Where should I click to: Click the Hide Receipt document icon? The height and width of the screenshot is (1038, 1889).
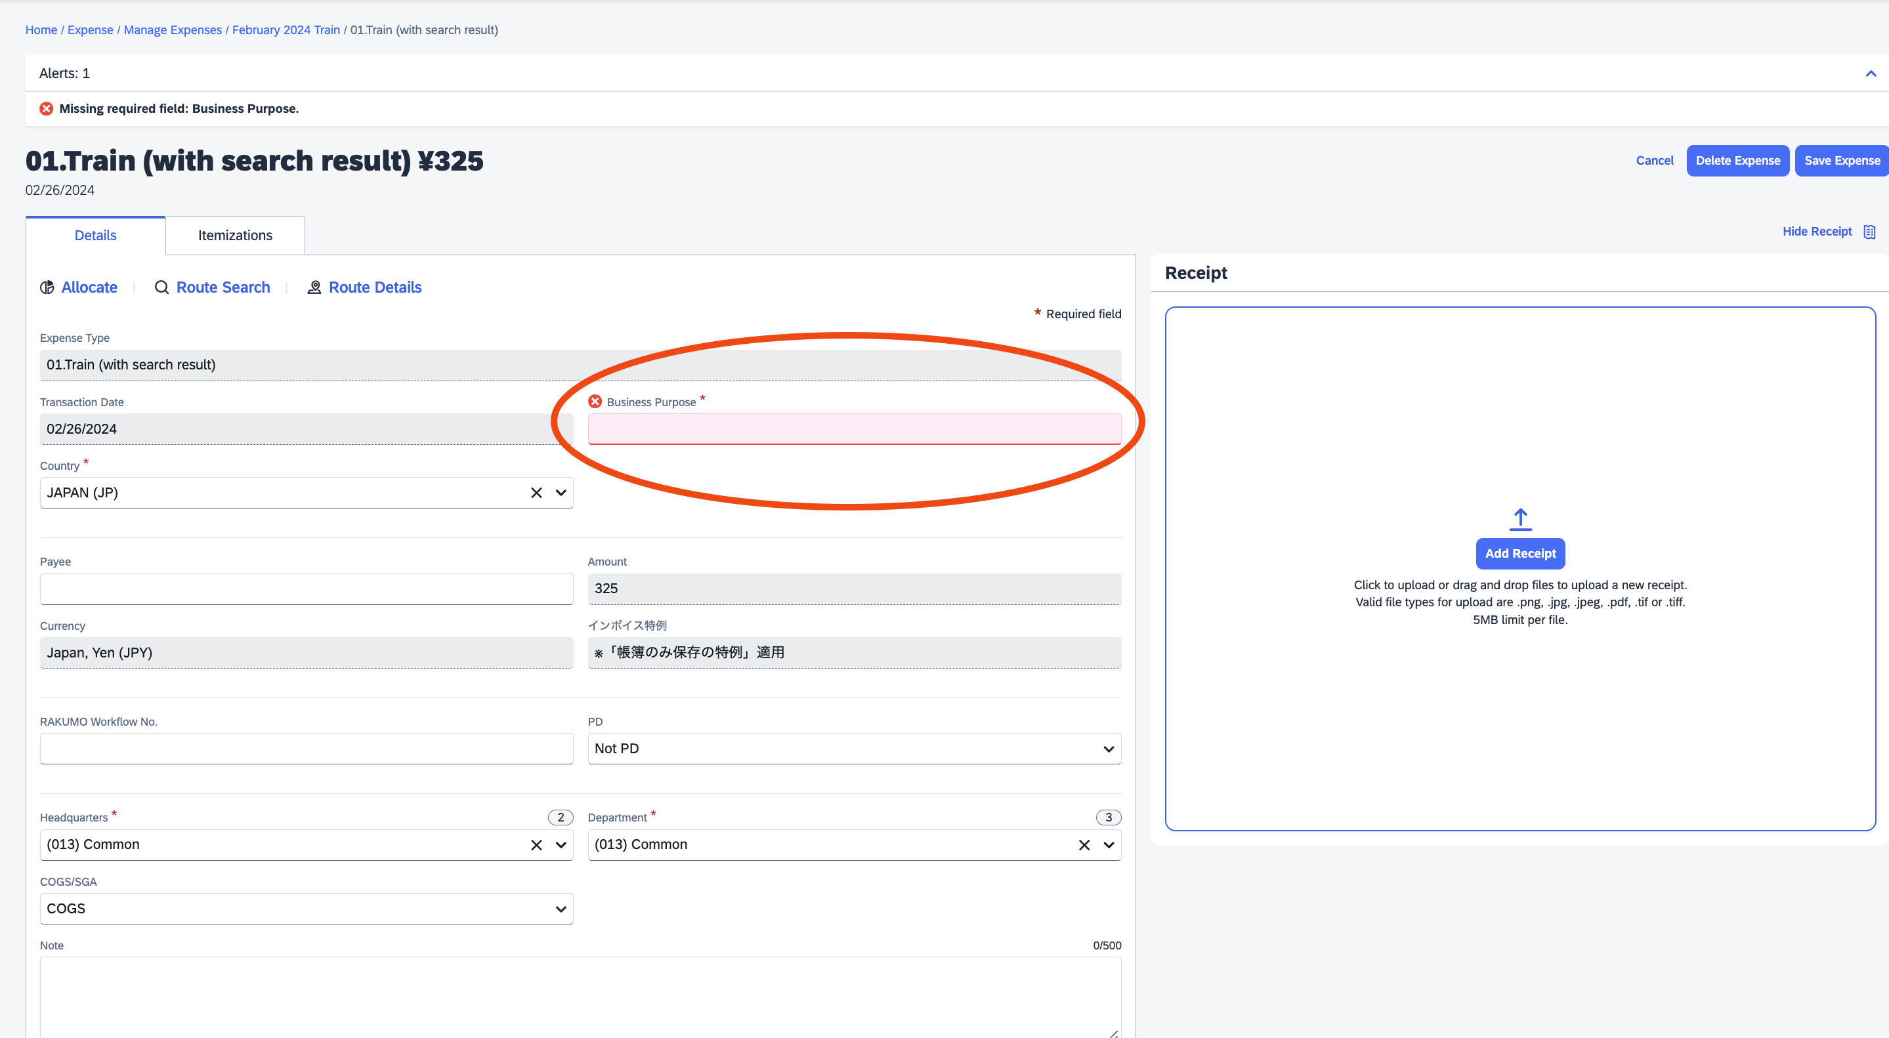(1869, 232)
